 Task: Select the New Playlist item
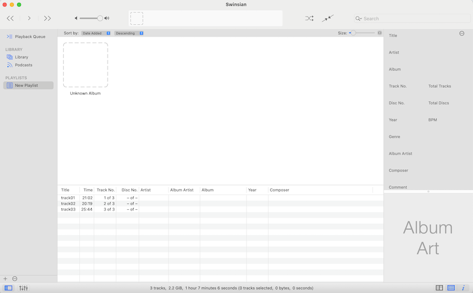[x=28, y=85]
